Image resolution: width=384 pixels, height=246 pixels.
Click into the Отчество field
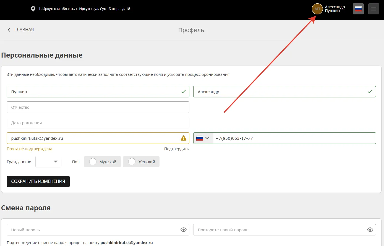[x=98, y=107]
